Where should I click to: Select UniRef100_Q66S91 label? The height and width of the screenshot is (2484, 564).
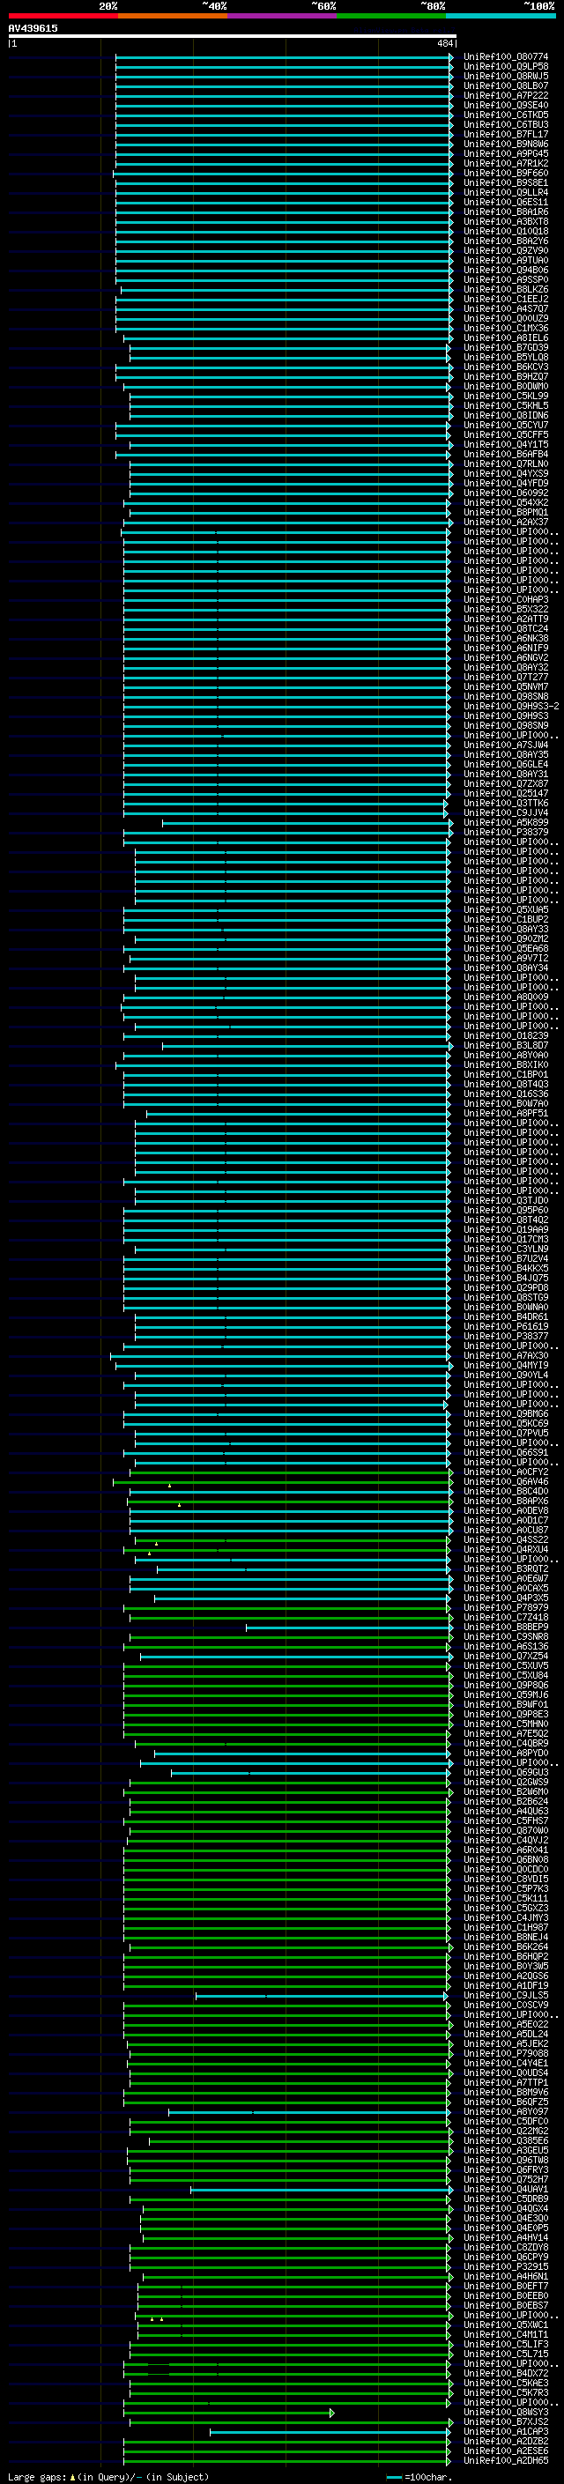tap(505, 1452)
